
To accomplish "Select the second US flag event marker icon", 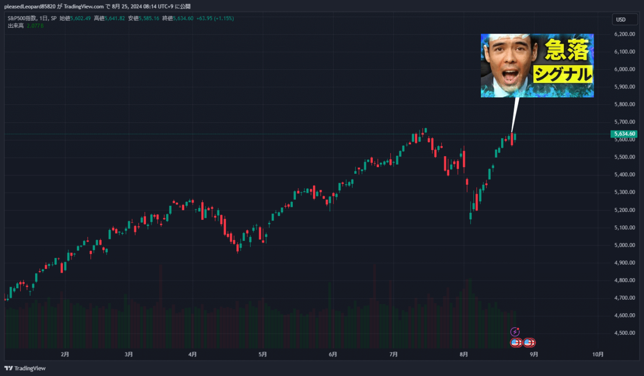I will point(527,343).
